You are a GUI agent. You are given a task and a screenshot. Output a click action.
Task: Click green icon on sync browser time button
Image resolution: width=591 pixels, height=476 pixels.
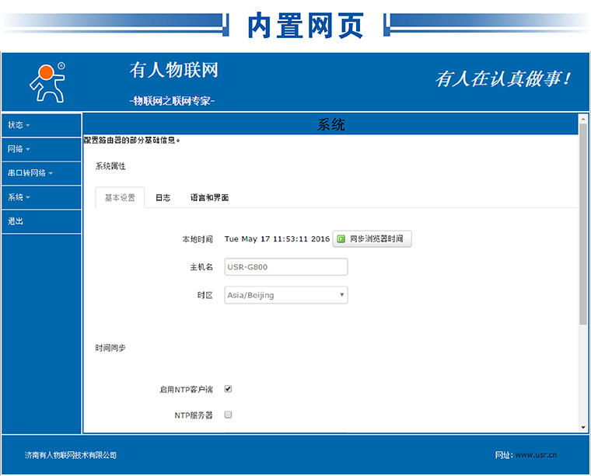(x=341, y=239)
